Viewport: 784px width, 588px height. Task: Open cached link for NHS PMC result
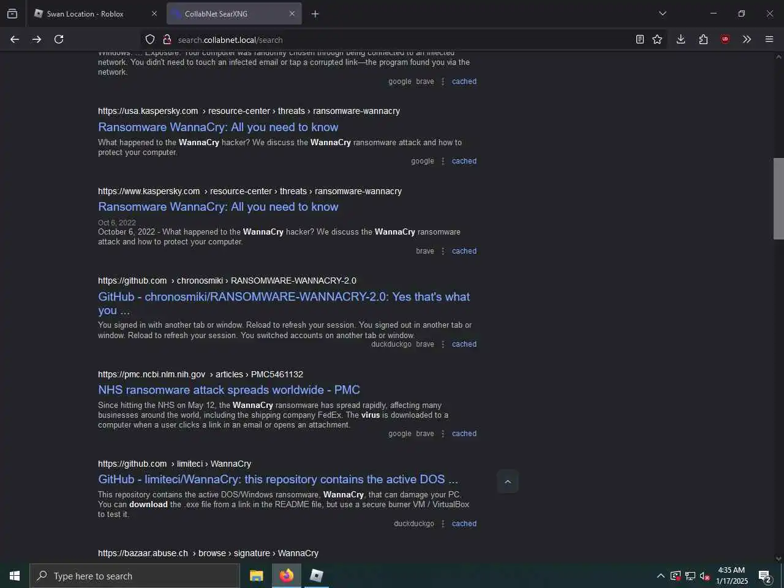464,434
